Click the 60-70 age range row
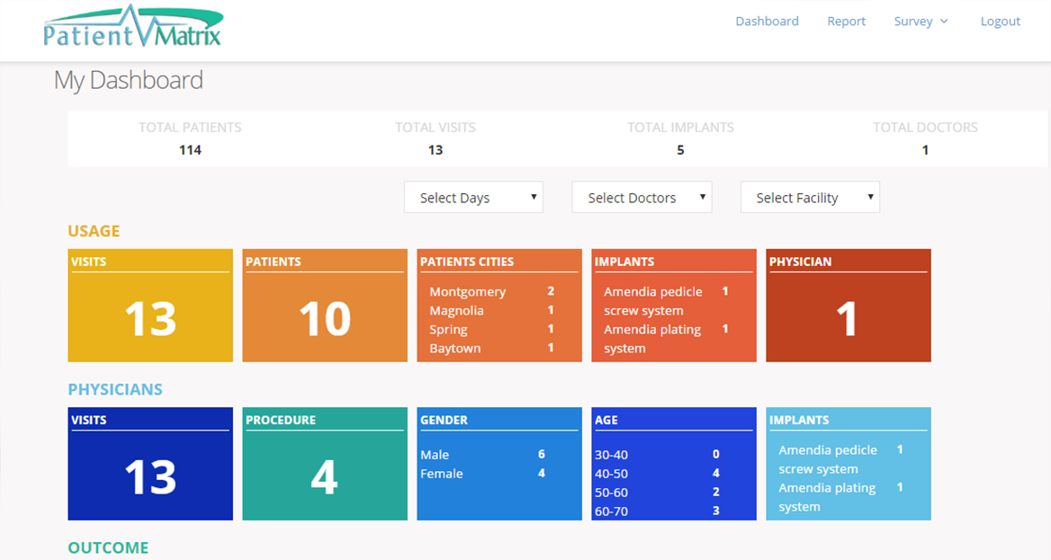 pos(658,511)
